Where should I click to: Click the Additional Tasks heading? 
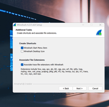[x=24, y=30]
